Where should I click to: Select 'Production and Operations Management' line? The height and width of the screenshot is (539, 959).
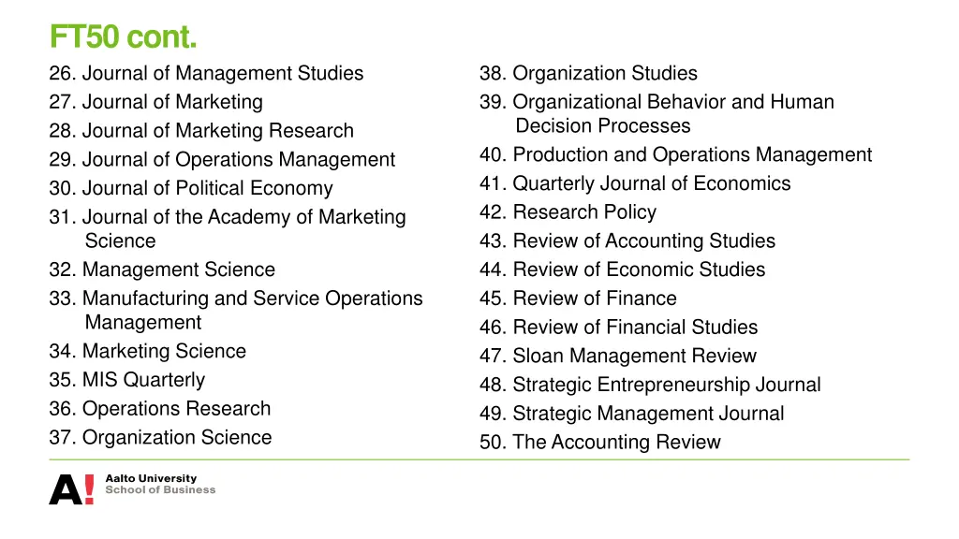point(675,154)
